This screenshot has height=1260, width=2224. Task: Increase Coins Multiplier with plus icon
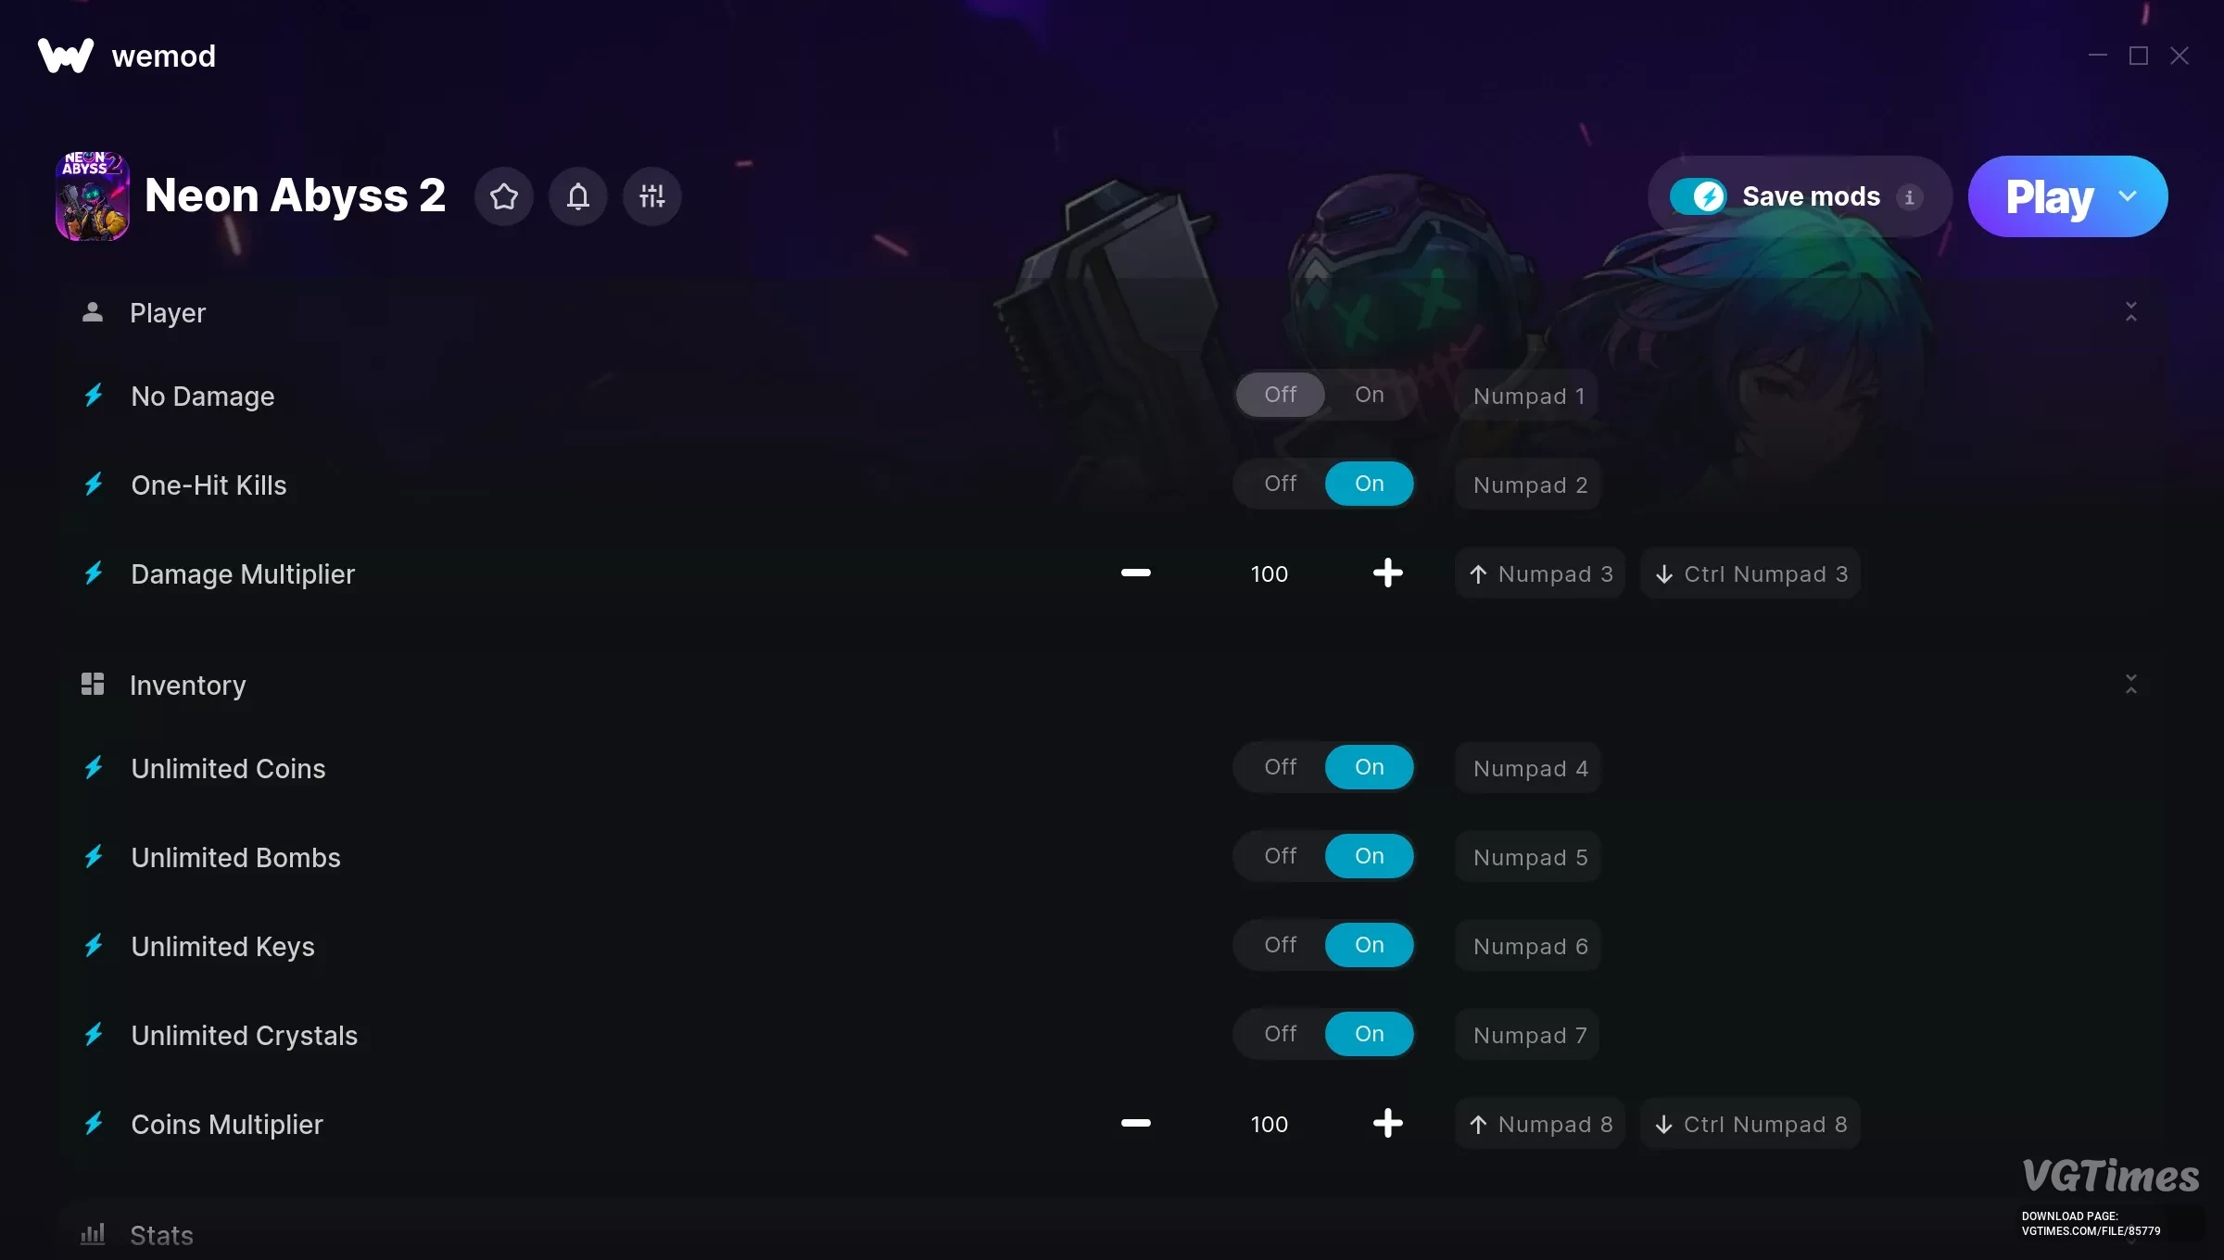tap(1387, 1124)
